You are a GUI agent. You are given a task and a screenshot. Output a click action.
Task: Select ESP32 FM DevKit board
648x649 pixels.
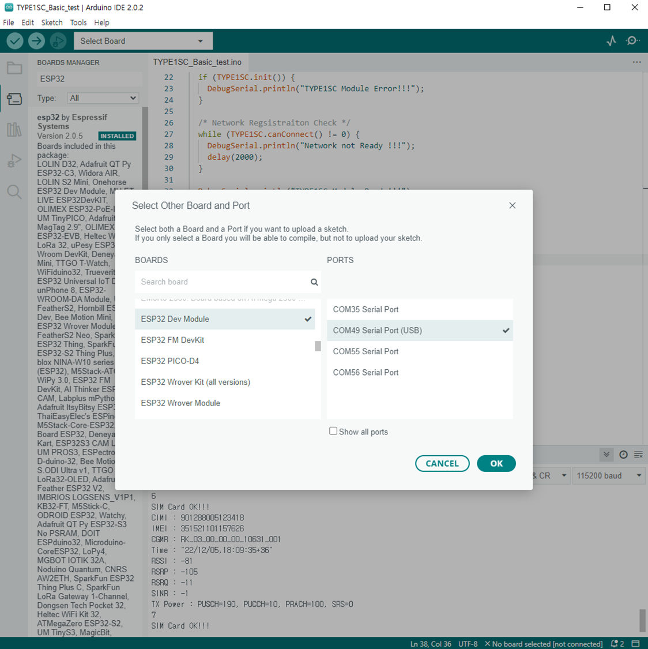224,340
